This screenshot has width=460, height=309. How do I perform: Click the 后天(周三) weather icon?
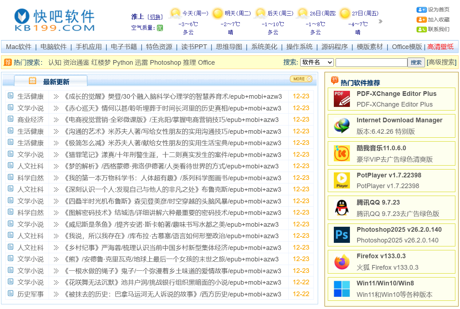pos(261,14)
